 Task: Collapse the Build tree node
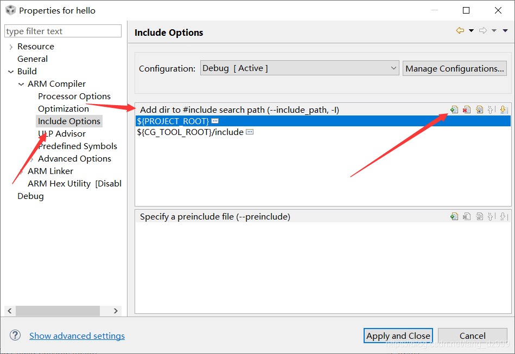pos(11,72)
